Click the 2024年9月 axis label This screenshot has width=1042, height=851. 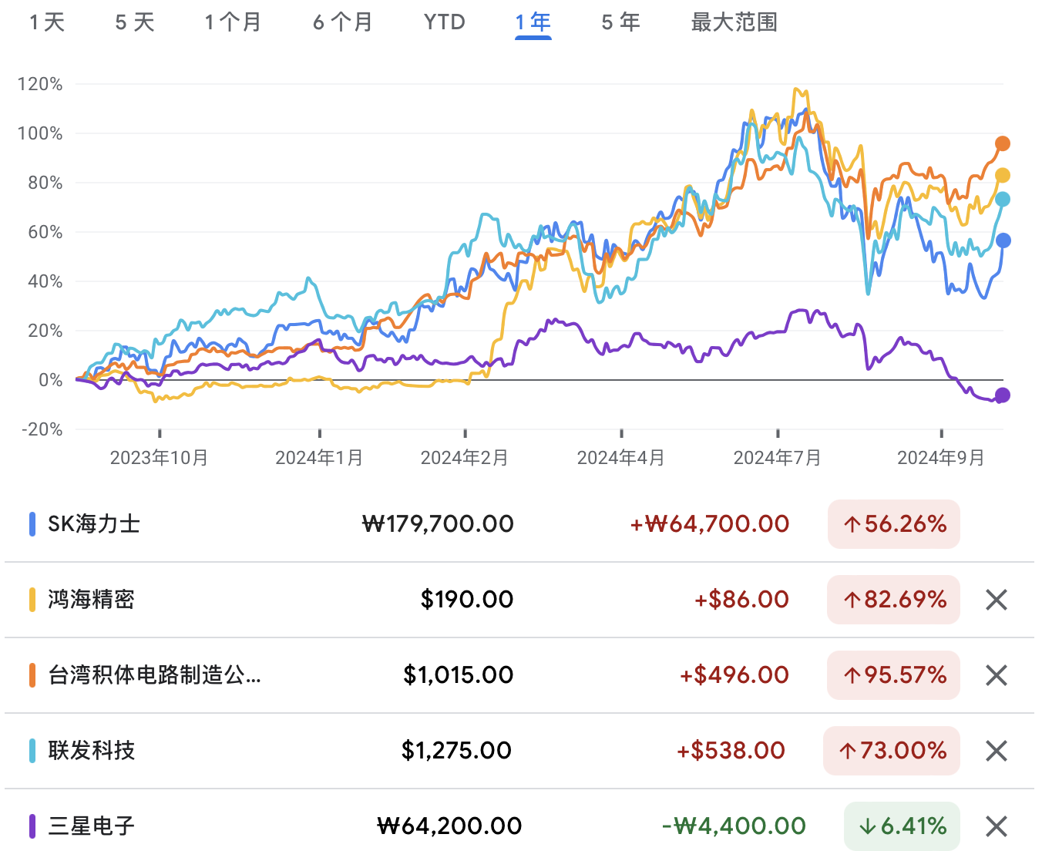point(941,458)
